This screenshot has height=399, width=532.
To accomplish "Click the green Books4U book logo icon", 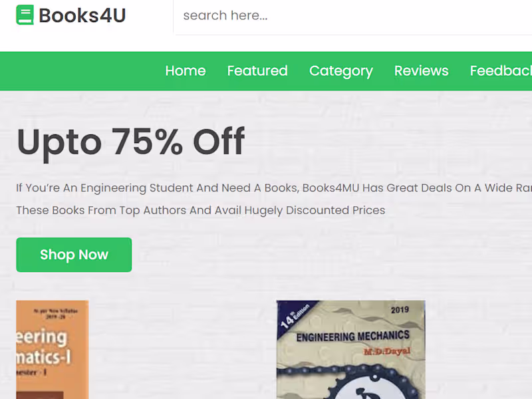I will tap(25, 15).
